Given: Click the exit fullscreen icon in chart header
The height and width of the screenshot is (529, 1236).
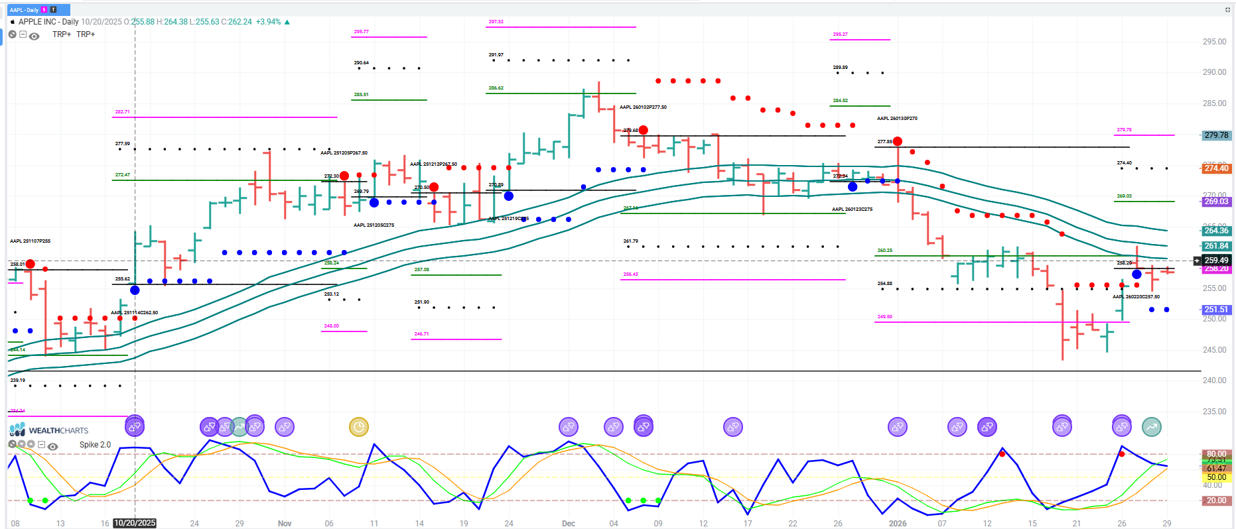Looking at the screenshot, I should 1227,10.
